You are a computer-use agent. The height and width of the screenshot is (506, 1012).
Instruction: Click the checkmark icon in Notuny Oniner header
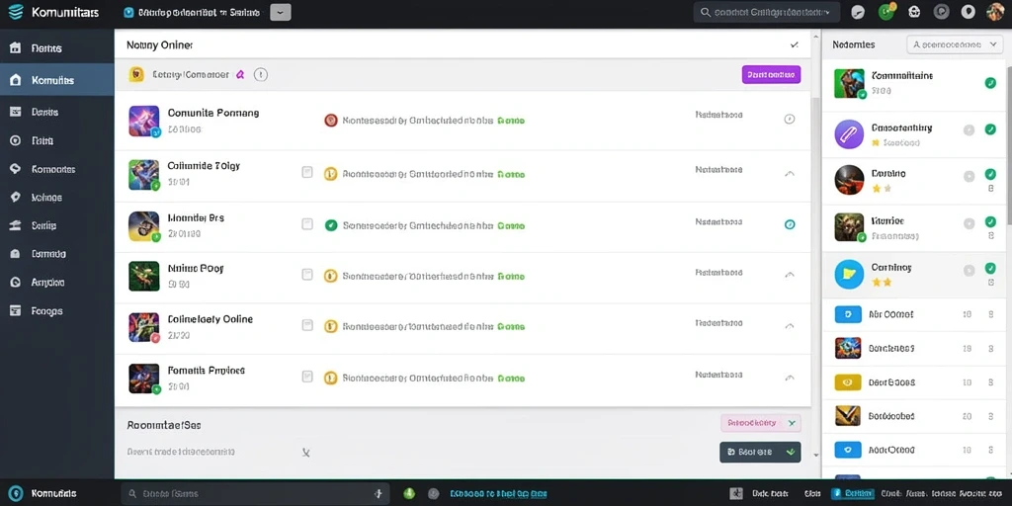(794, 45)
